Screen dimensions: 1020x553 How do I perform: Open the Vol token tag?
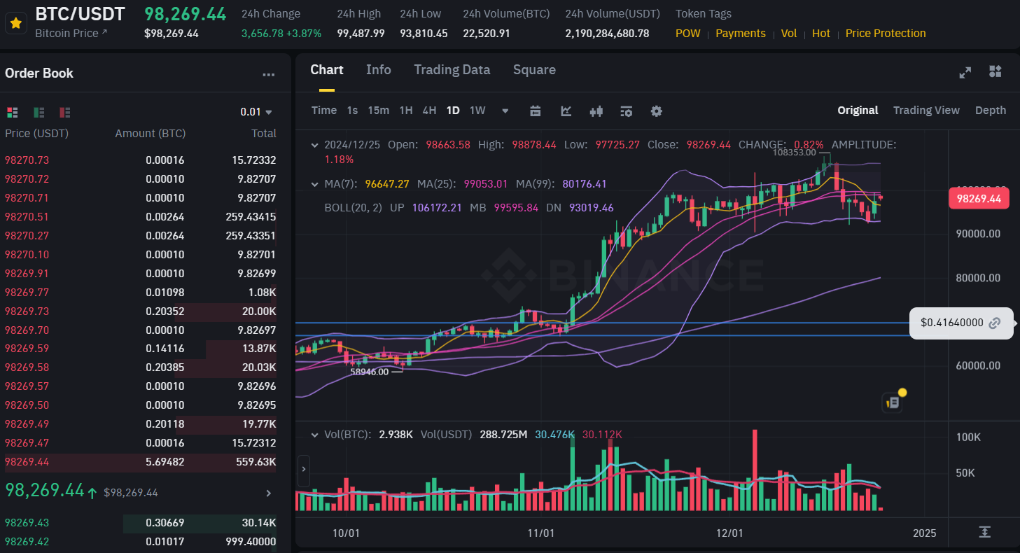click(x=789, y=34)
